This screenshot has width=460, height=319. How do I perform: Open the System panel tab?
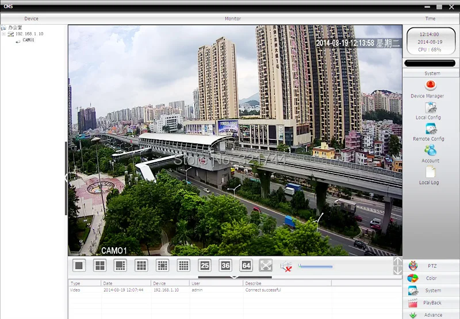coord(432,290)
